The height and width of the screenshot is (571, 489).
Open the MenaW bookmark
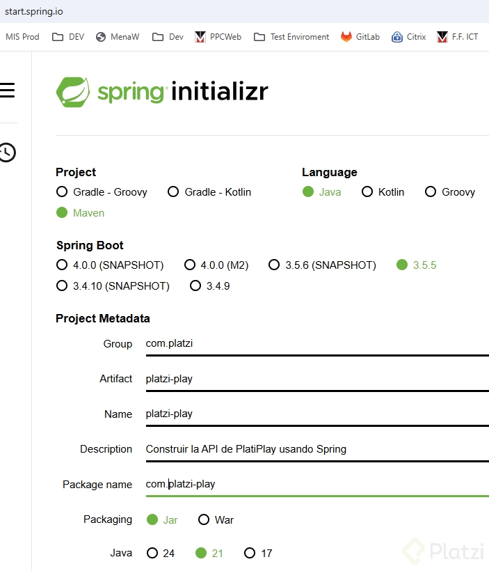click(x=117, y=36)
